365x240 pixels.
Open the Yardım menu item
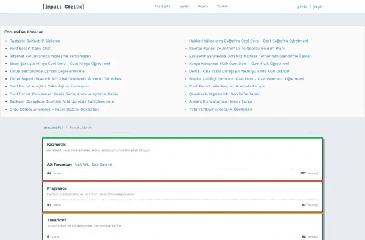coord(222,7)
